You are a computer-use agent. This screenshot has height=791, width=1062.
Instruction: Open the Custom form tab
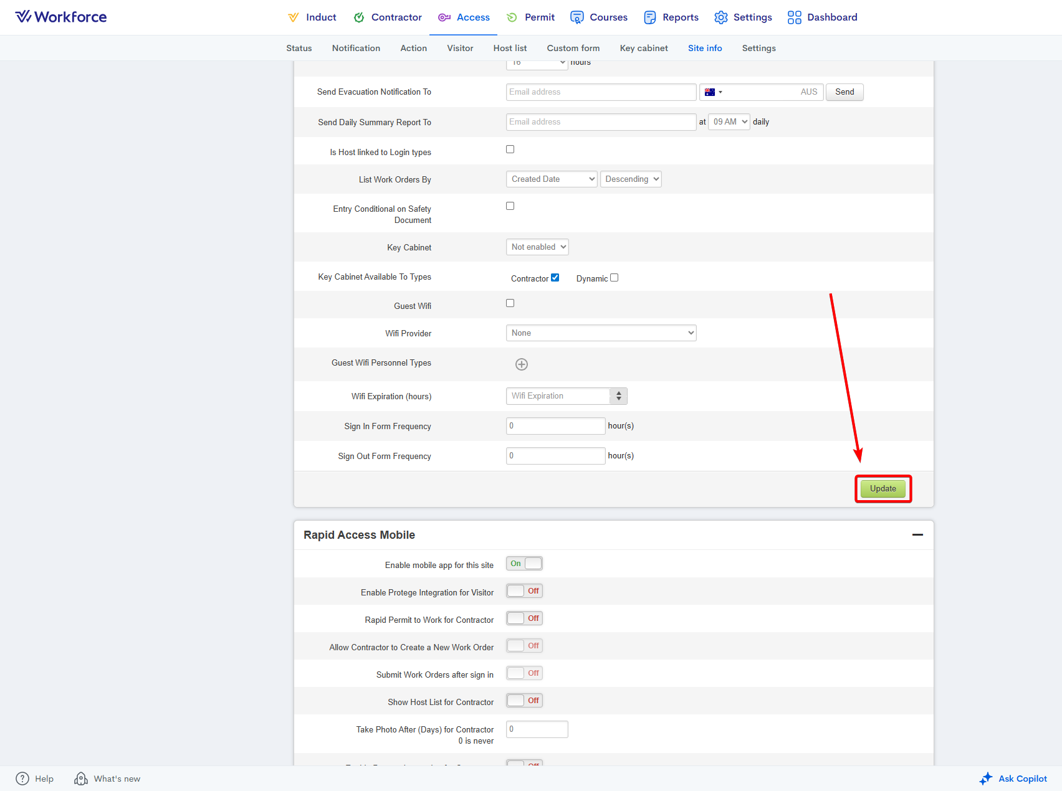pos(573,48)
